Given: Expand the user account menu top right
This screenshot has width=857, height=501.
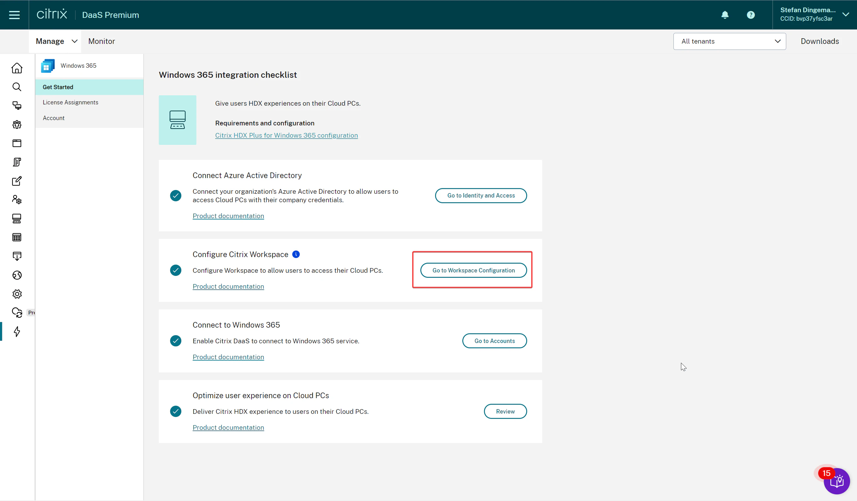Looking at the screenshot, I should click(x=846, y=14).
